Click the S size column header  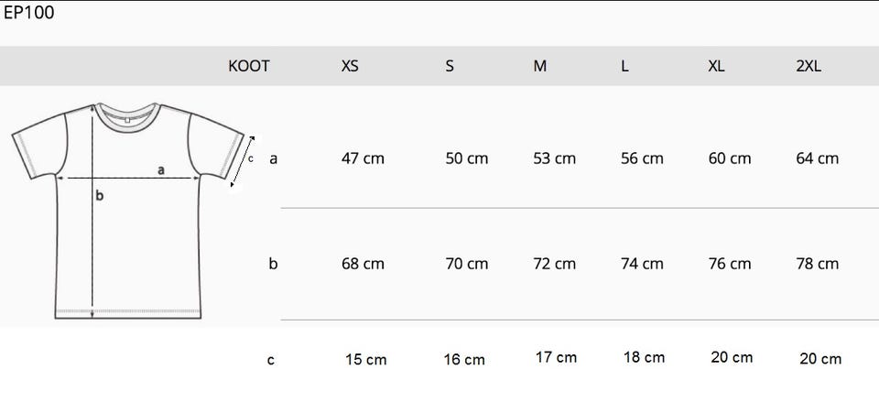[450, 67]
